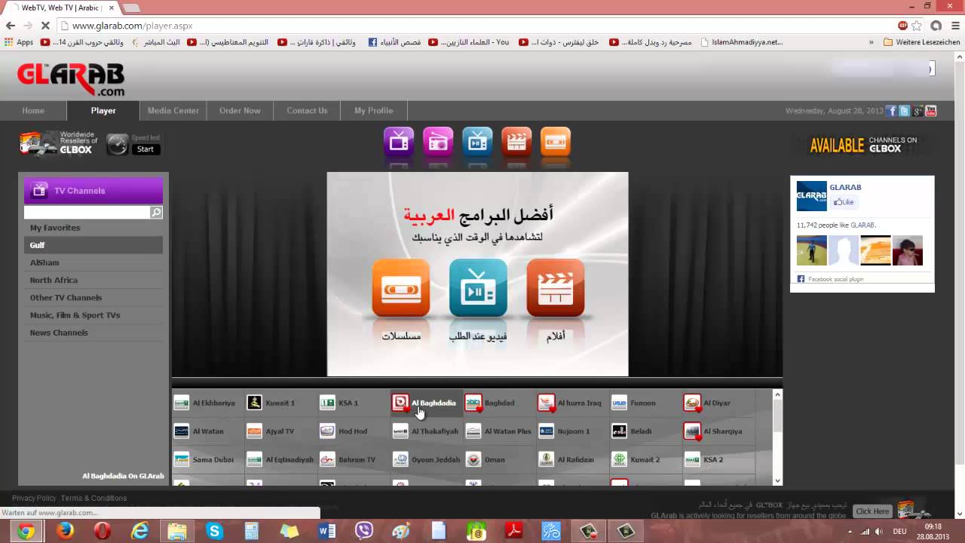Bookmark this page with star icon
The image size is (965, 543).
coord(917,26)
